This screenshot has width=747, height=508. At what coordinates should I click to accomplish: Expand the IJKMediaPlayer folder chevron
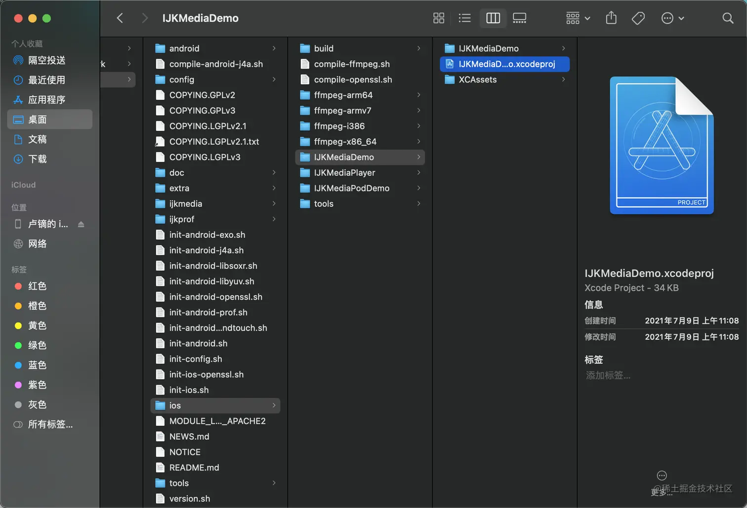[x=418, y=173]
